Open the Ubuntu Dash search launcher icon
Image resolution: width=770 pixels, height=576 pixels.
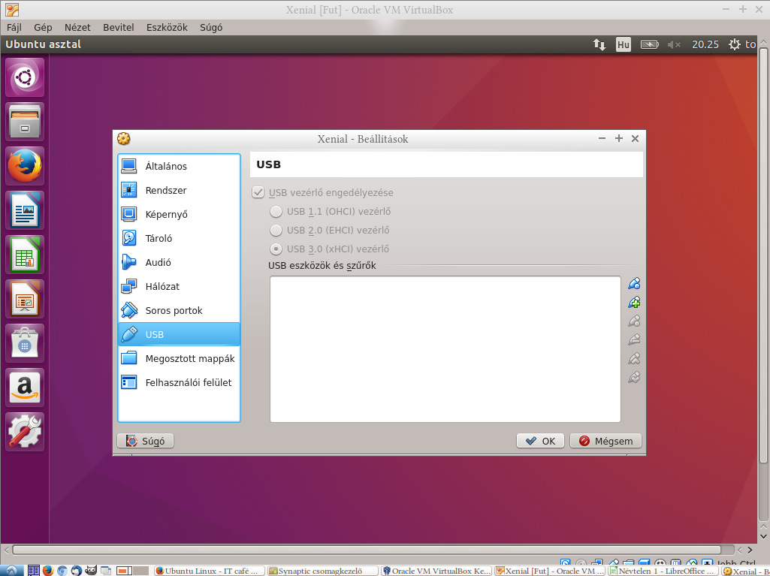25,77
